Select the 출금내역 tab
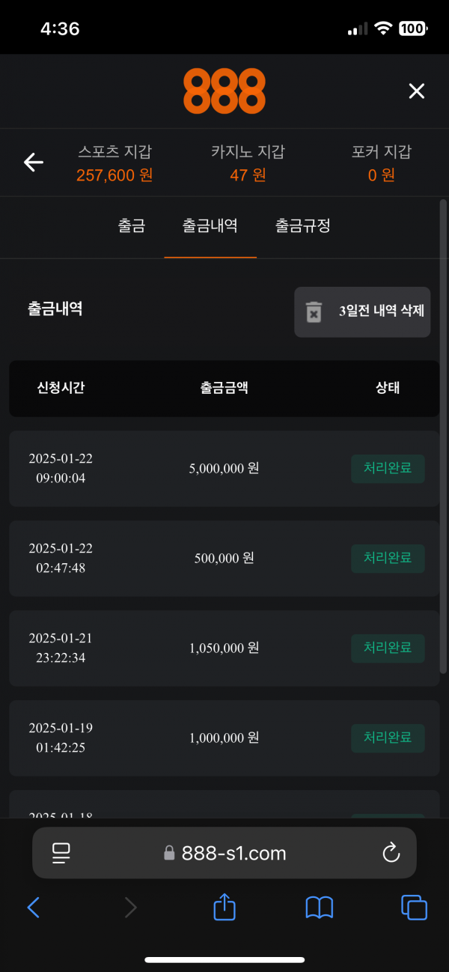This screenshot has width=449, height=972. pos(210,225)
